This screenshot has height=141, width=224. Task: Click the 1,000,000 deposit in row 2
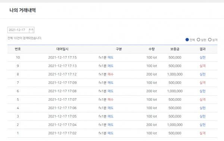(175, 125)
